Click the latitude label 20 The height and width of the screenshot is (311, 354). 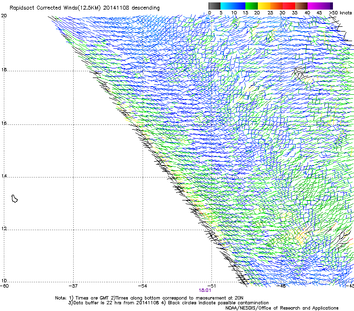pyautogui.click(x=4, y=16)
